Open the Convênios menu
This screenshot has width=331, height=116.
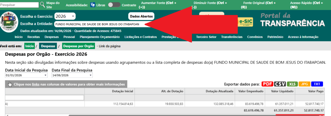[255, 37]
